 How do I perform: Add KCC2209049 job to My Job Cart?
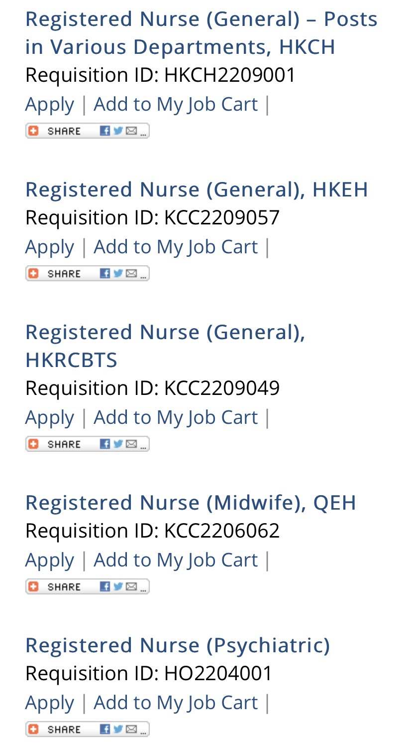176,417
